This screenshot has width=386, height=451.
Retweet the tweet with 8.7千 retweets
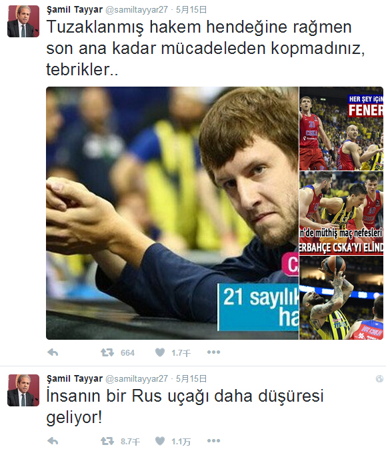107,440
